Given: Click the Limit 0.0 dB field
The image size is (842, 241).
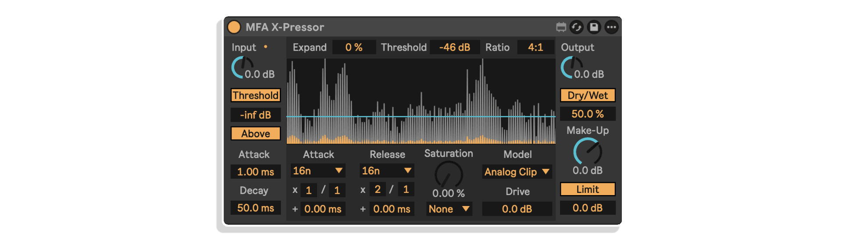Looking at the screenshot, I should (x=588, y=208).
